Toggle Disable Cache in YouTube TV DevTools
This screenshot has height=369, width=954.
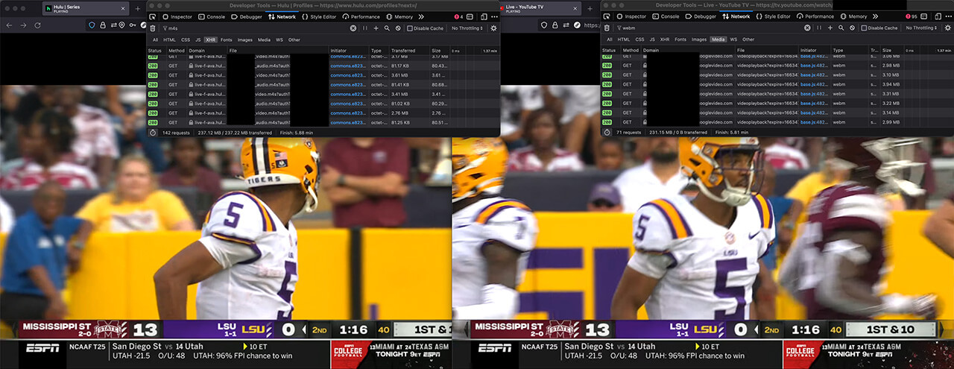[x=880, y=28]
